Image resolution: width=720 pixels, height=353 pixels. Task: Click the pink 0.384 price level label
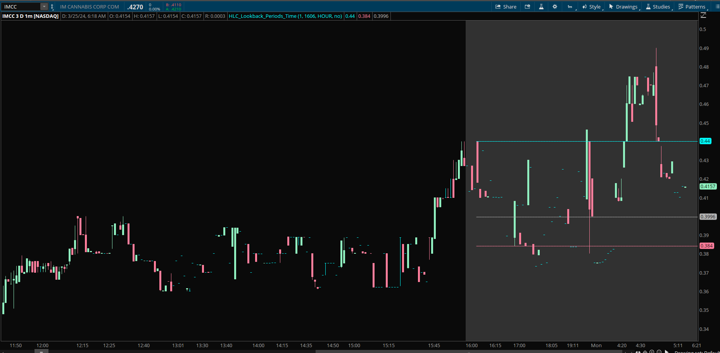[706, 246]
